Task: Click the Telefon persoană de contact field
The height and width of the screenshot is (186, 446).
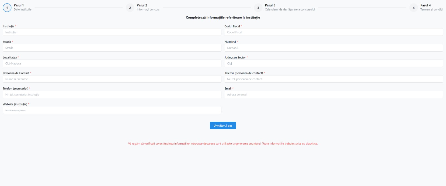Action: click(333, 79)
